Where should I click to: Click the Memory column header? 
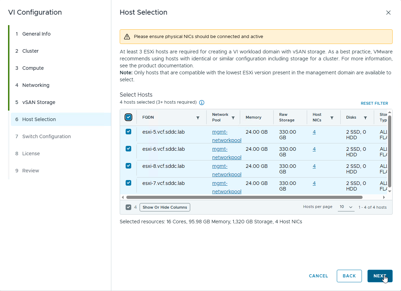coord(253,117)
